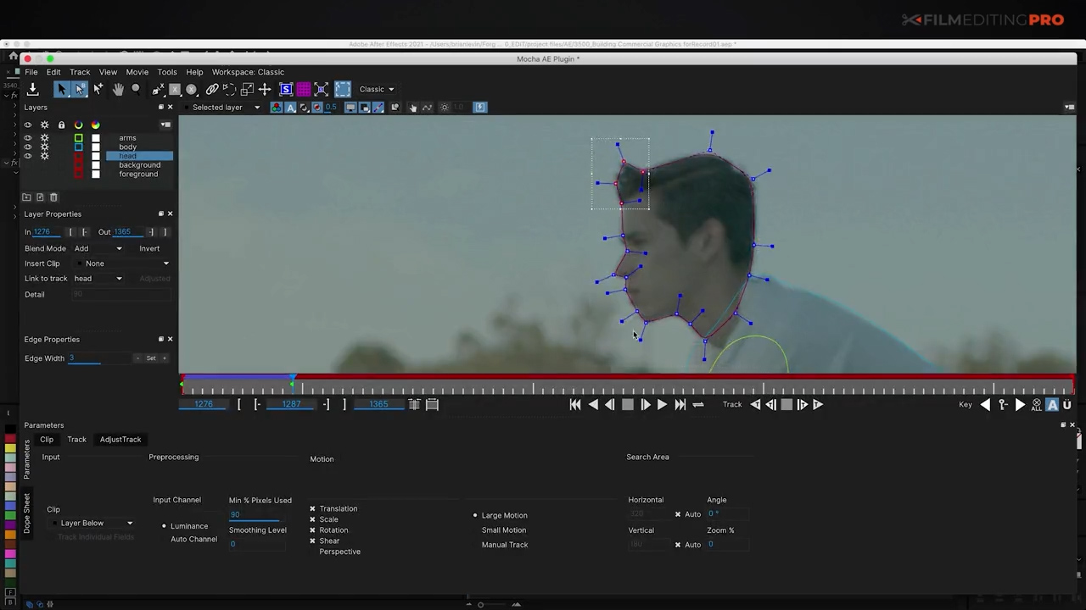The width and height of the screenshot is (1086, 610).
Task: Select the Pan (hand) tool
Action: pyautogui.click(x=120, y=89)
